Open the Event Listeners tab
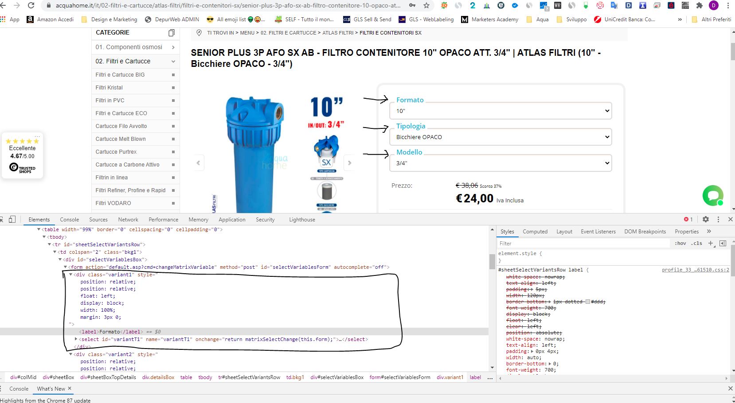Screen dimensions: 735x403 point(598,231)
